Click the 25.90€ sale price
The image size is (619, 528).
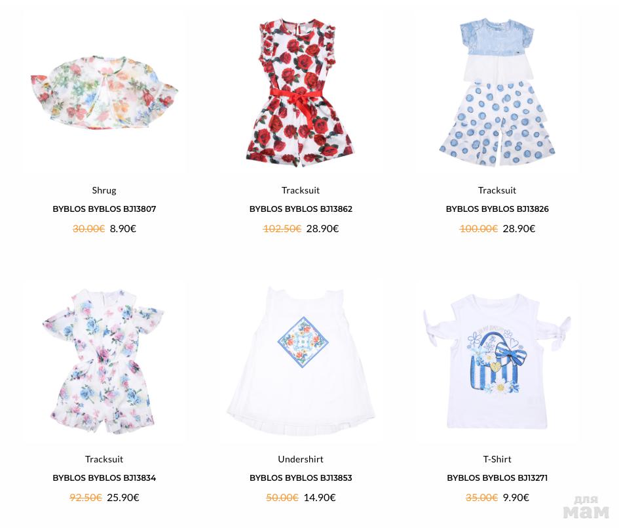tap(123, 498)
